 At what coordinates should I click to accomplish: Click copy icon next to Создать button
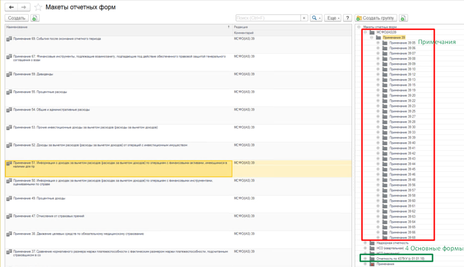[35, 18]
